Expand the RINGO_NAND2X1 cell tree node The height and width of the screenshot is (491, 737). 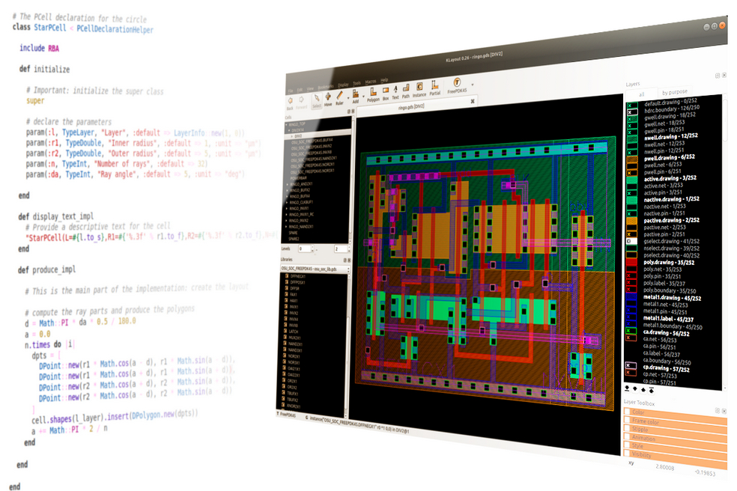287,227
